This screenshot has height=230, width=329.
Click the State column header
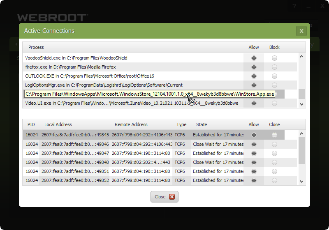[x=202, y=124]
